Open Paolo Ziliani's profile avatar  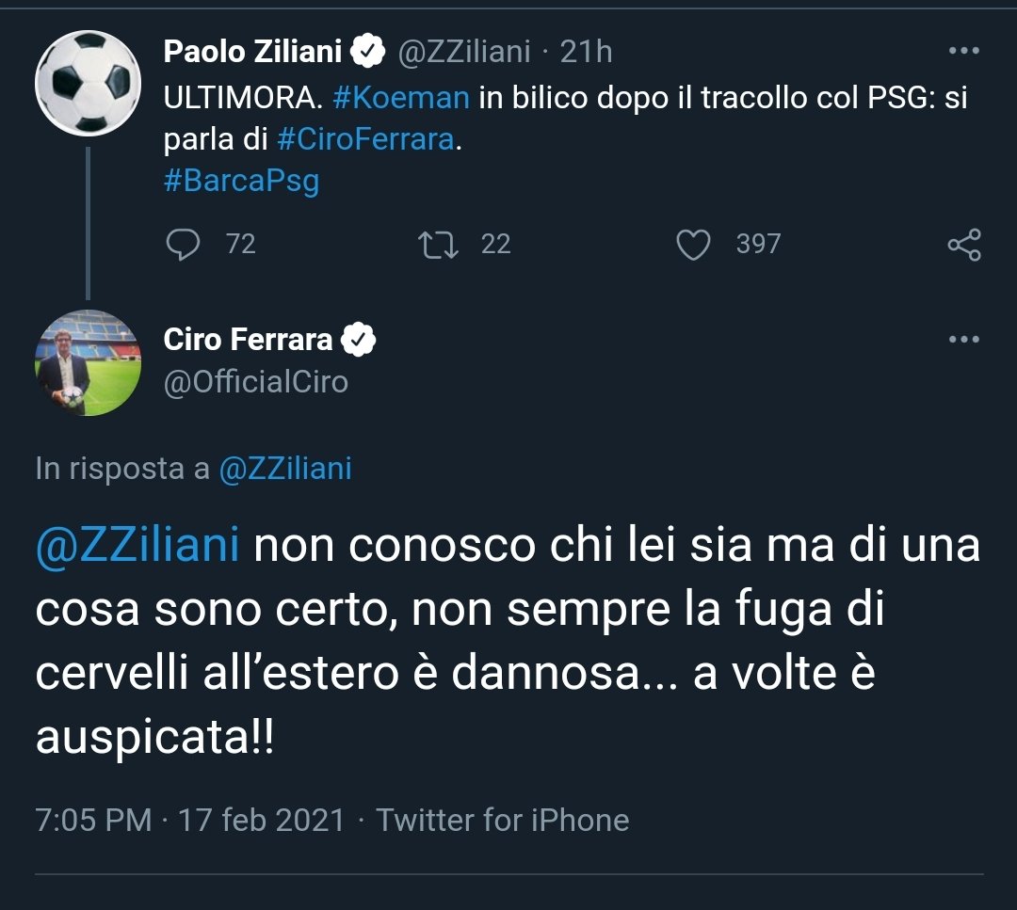[x=88, y=83]
